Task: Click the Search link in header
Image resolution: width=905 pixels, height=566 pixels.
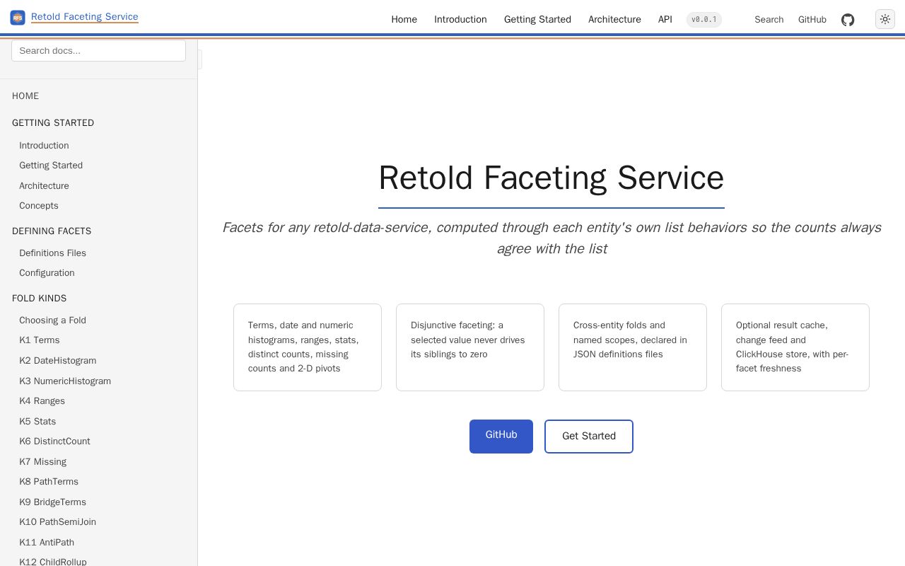Action: [x=769, y=20]
